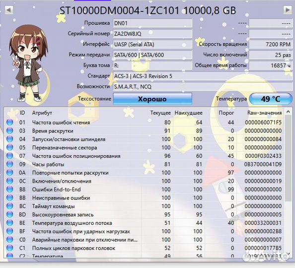The image size is (295, 268).
Task: Click the 7200 RPM rotation speed field
Action: click(271, 44)
